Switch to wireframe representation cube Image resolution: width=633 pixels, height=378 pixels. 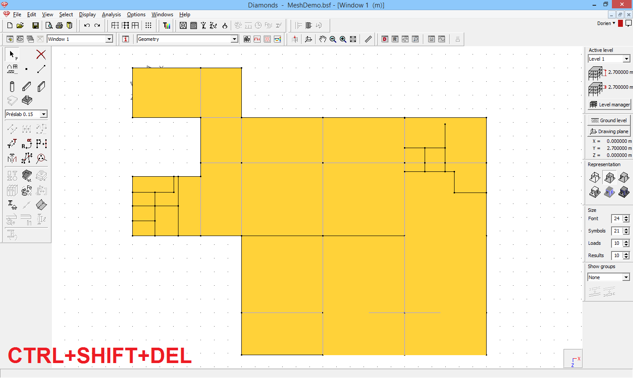click(595, 178)
